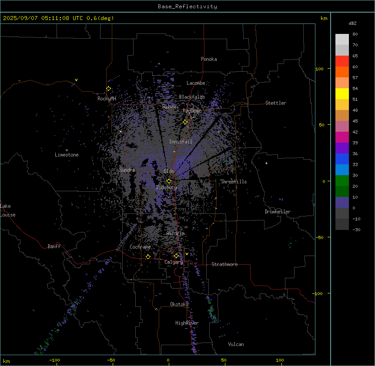
Task: Click the Cochrane label
Action: 140,247
